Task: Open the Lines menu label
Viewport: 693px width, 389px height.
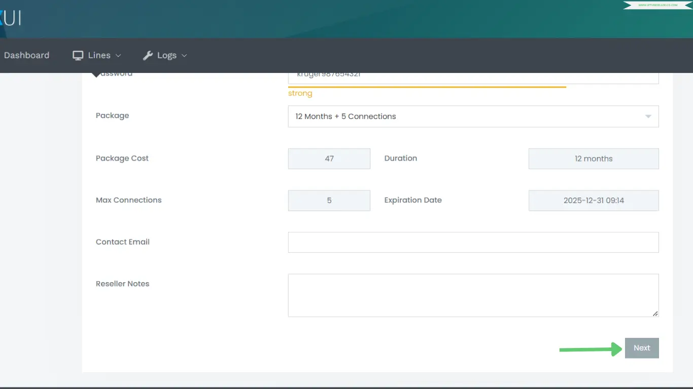Action: (99, 56)
